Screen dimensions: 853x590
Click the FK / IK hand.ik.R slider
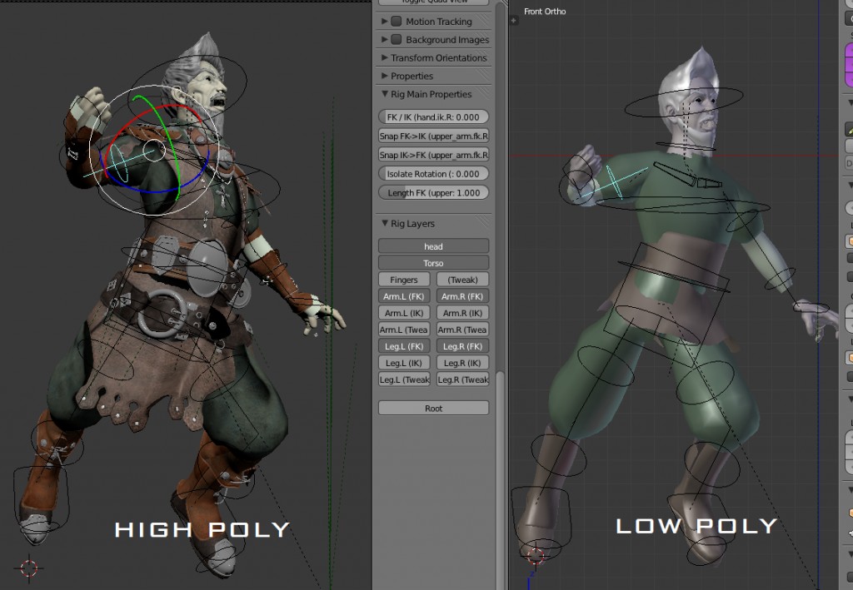433,116
